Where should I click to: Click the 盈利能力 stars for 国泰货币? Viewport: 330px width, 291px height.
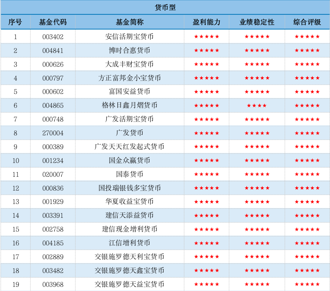tap(207, 174)
